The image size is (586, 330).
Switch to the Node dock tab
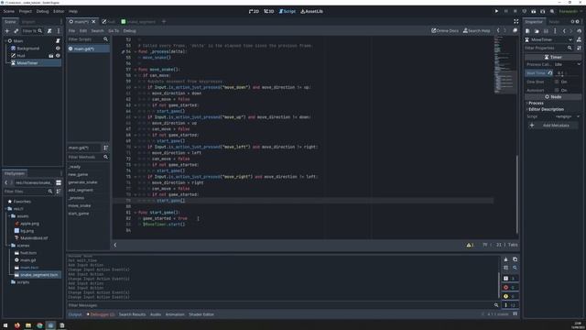coord(554,22)
